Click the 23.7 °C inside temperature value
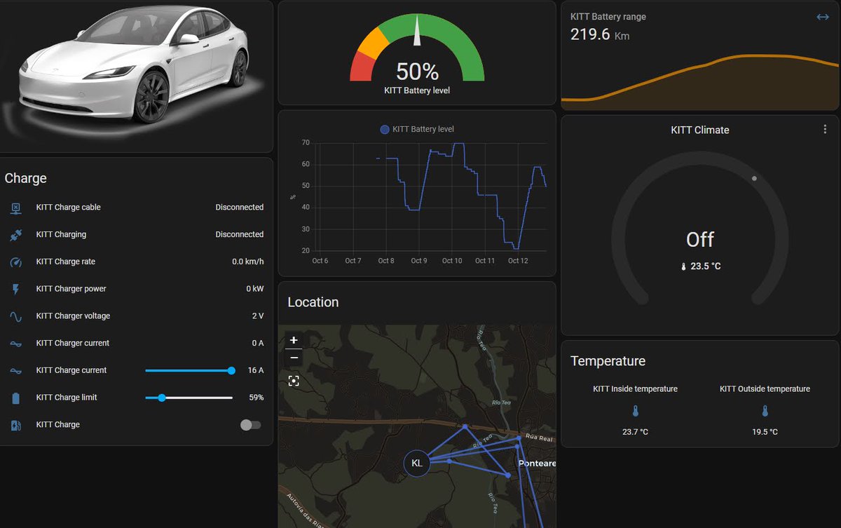This screenshot has width=841, height=528. point(635,432)
